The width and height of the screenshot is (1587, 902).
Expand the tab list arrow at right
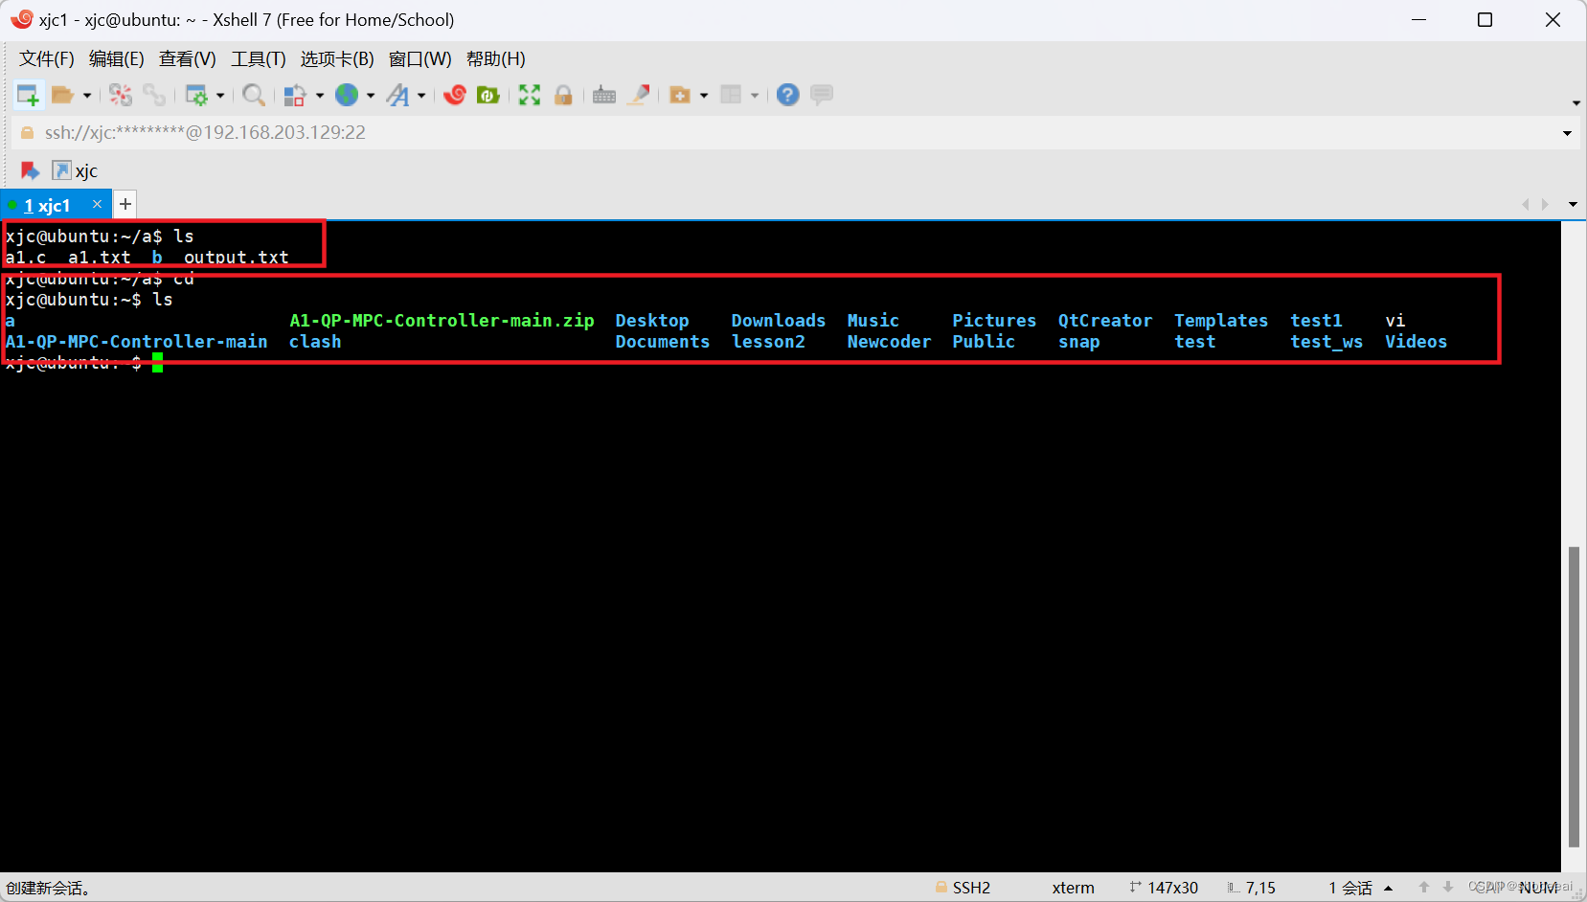[1573, 205]
